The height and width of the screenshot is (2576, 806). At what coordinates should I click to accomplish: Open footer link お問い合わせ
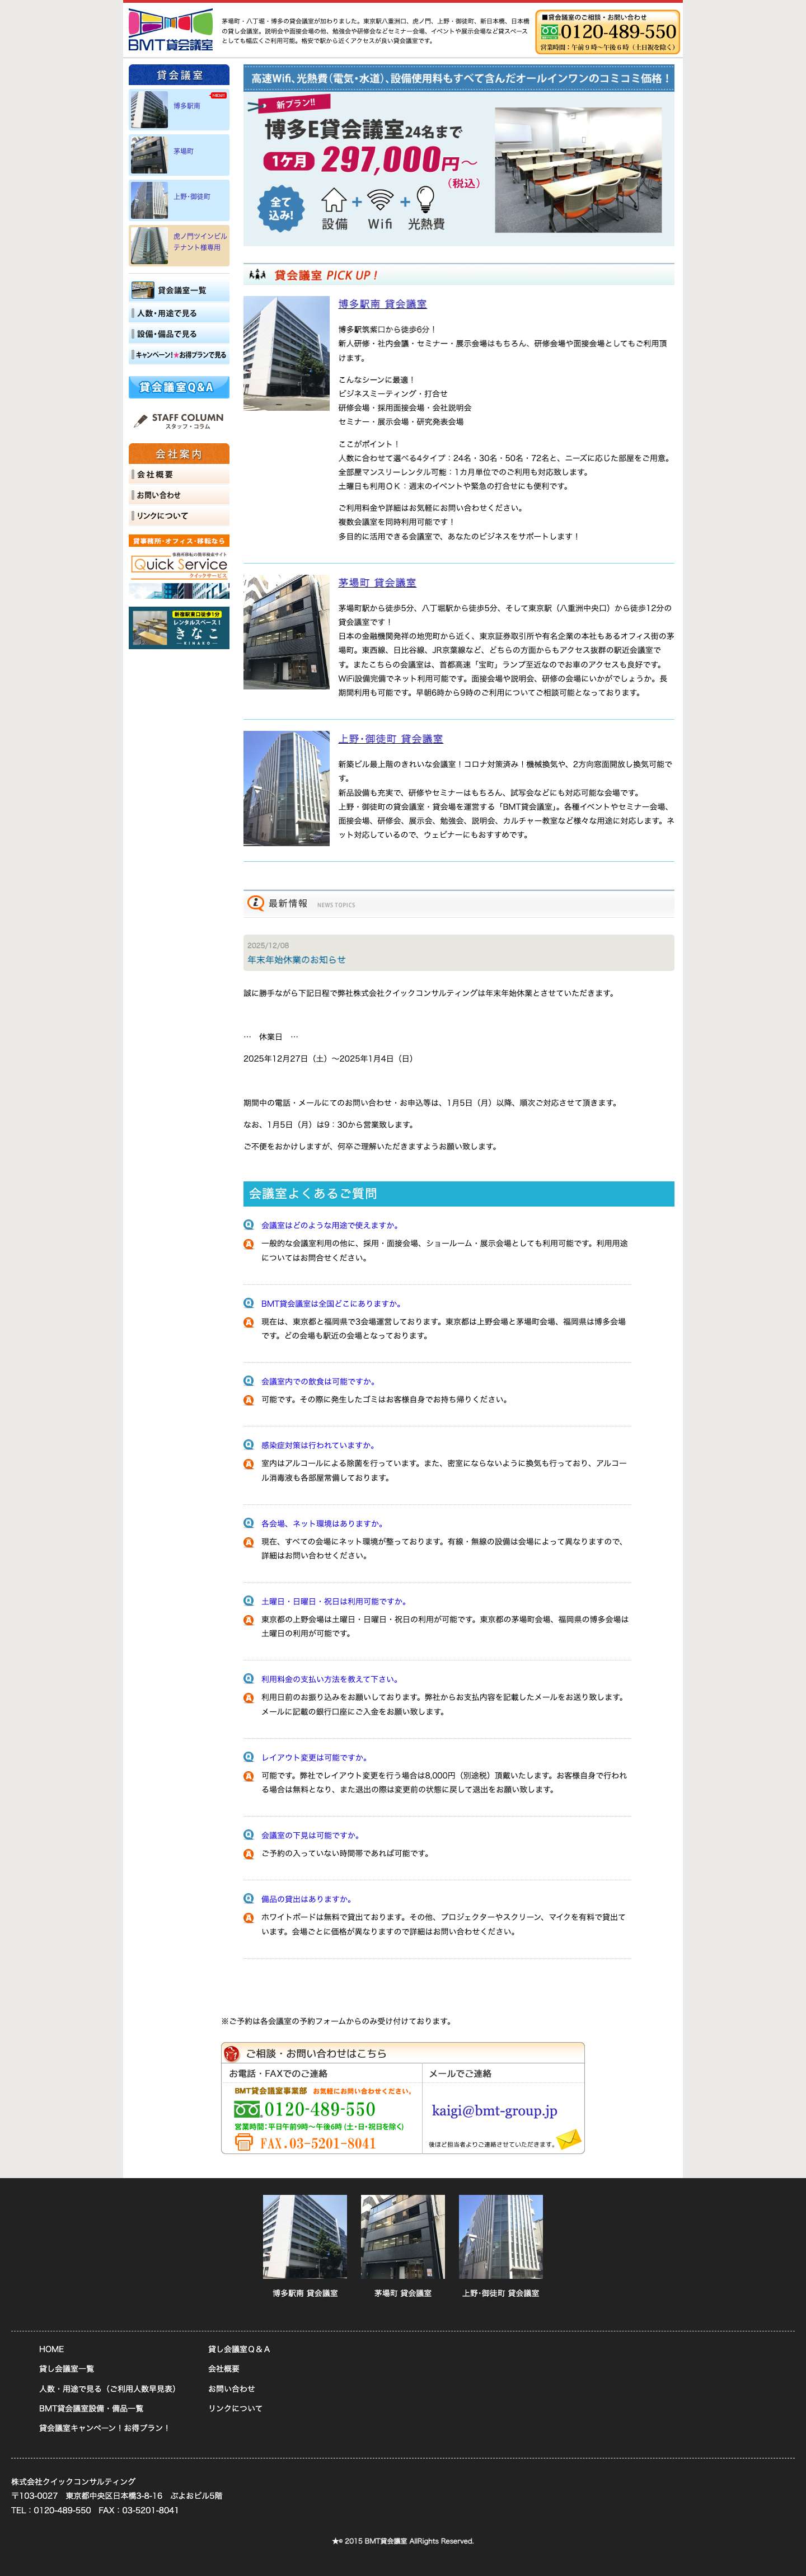click(232, 2389)
